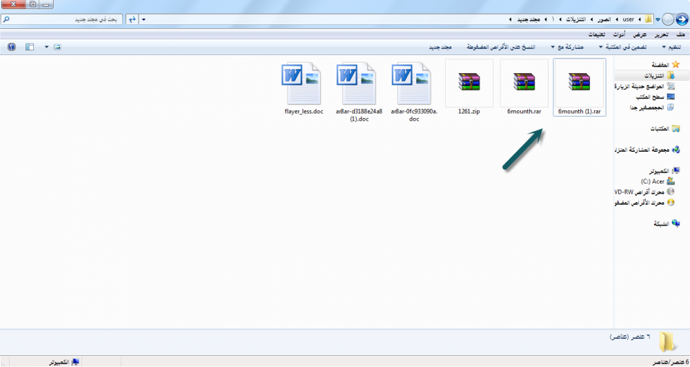This screenshot has height=367, width=690.
Task: Click the user segment in breadcrumb path
Action: coord(628,19)
